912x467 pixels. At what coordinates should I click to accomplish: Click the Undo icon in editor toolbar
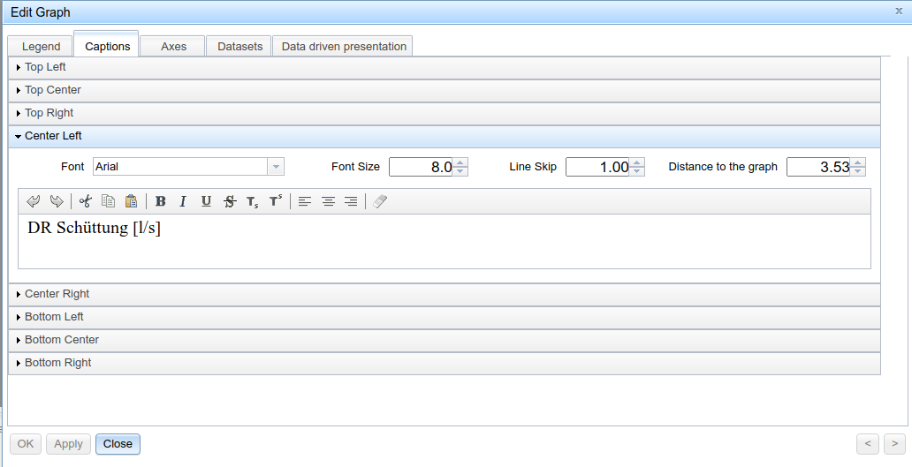coord(34,201)
